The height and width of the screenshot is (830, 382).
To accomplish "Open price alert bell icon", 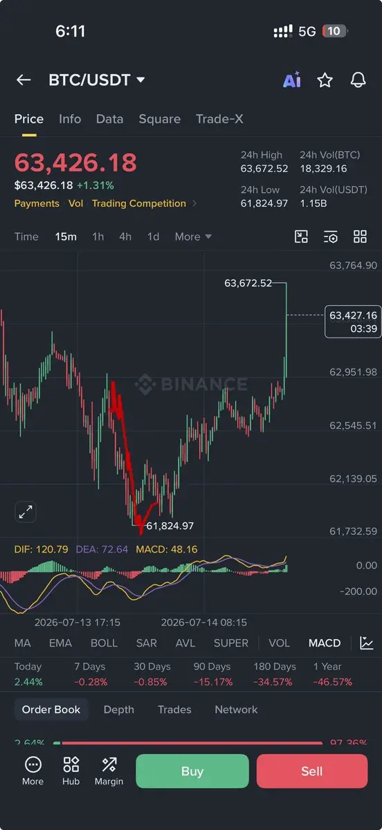I will click(358, 80).
